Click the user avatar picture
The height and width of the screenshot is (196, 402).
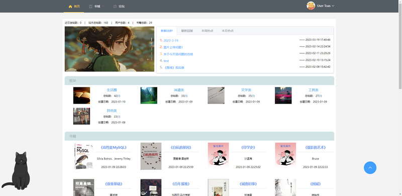pyautogui.click(x=311, y=6)
